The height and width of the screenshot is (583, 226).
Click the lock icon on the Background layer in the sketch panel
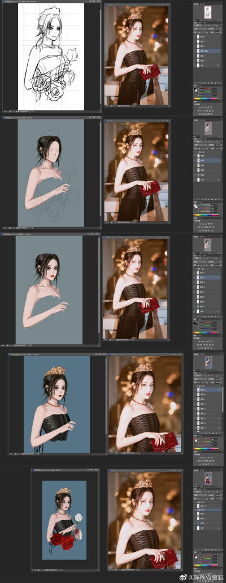(x=218, y=66)
